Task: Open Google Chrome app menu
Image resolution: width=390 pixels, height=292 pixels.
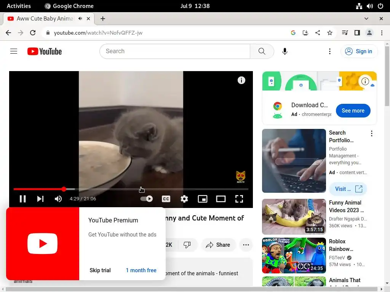Action: tap(69, 6)
